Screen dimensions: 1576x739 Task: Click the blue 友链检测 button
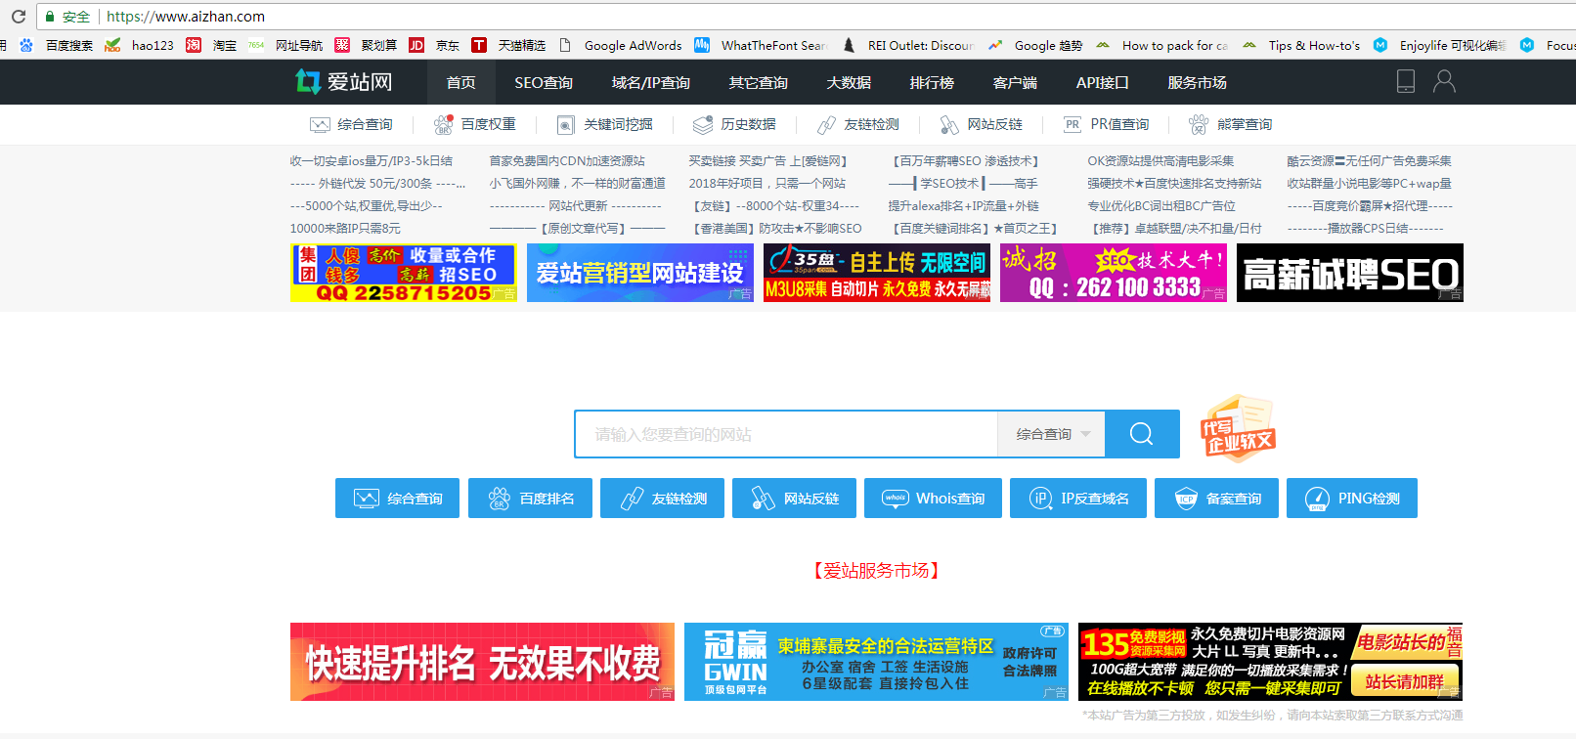coord(662,499)
